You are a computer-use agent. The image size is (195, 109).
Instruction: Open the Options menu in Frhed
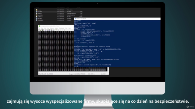click(x=52, y=28)
